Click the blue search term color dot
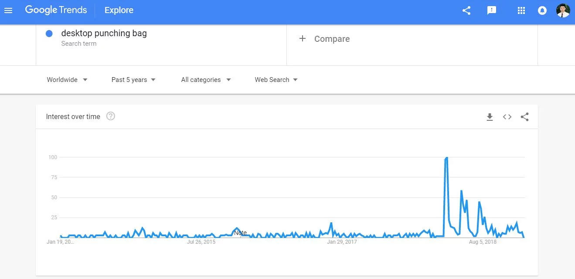The height and width of the screenshot is (279, 575). pyautogui.click(x=49, y=34)
